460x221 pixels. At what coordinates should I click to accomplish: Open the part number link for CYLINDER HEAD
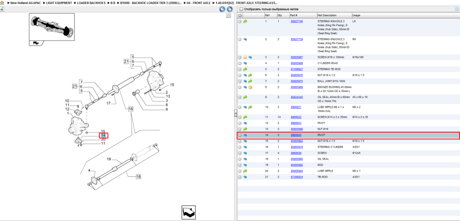click(297, 63)
